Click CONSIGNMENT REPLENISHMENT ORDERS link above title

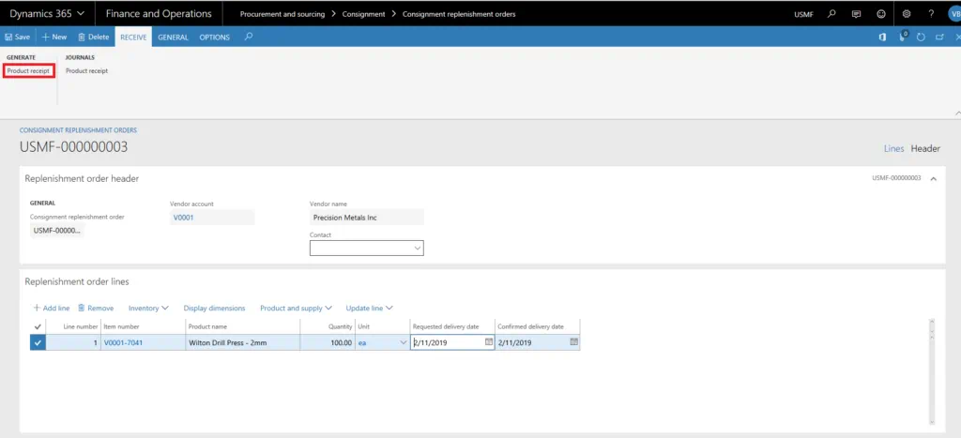(x=79, y=130)
